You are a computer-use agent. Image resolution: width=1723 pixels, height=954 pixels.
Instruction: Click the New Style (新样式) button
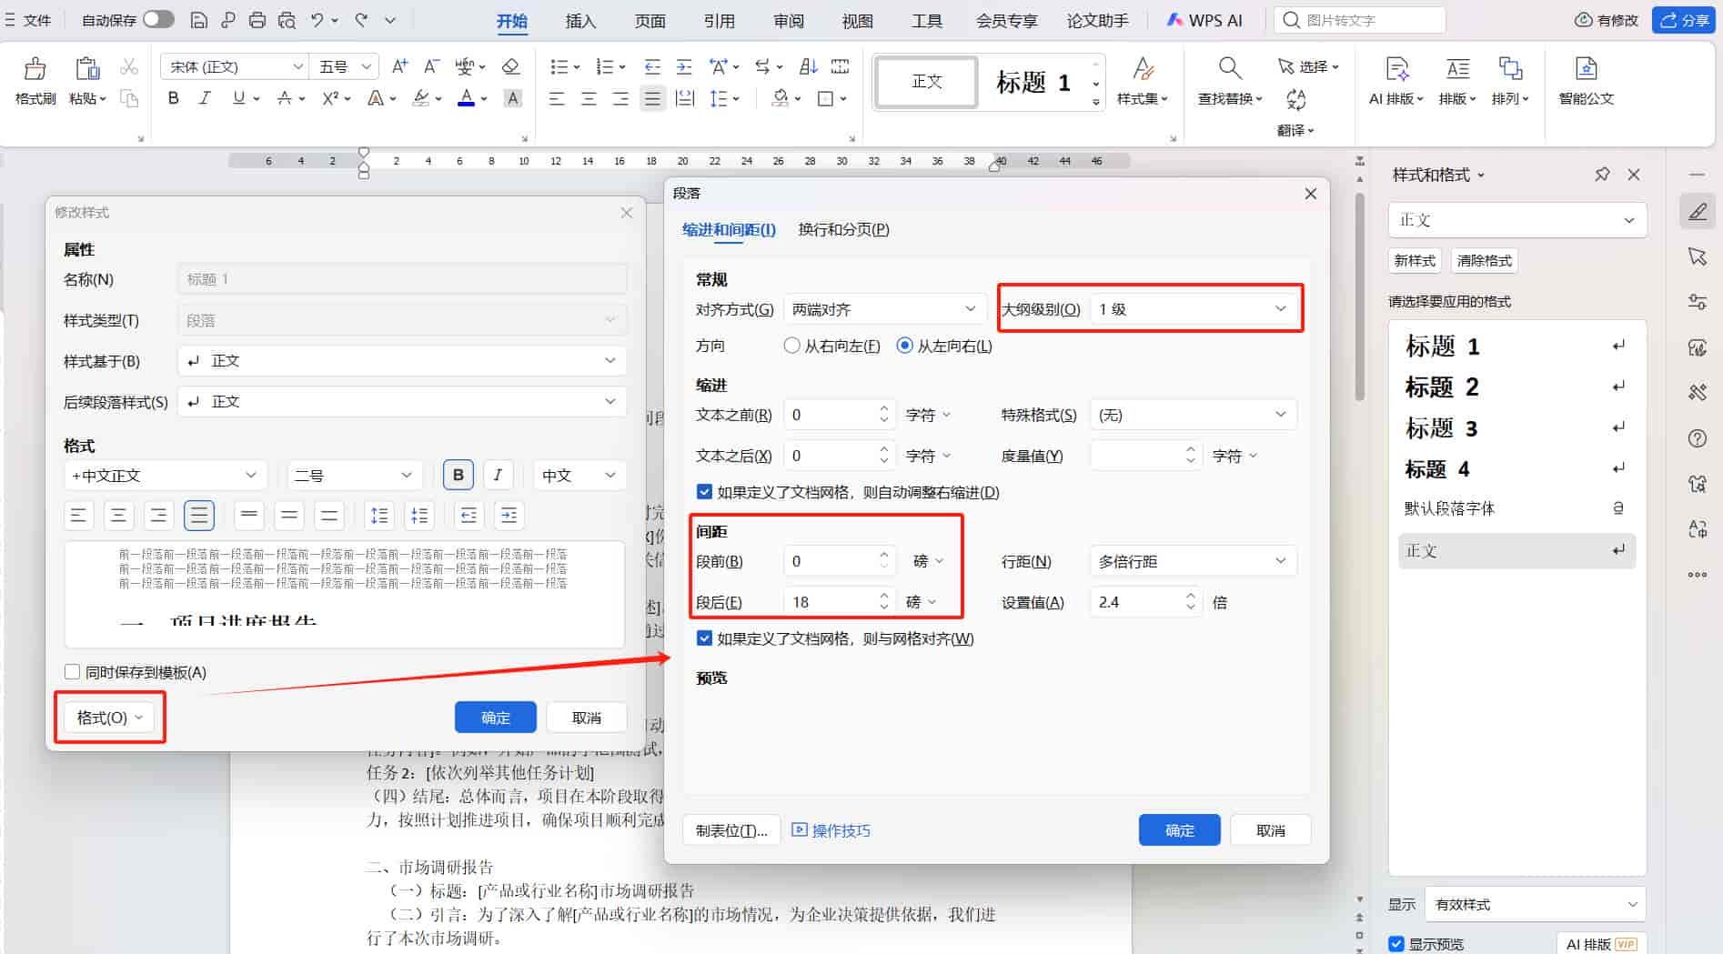coord(1415,261)
